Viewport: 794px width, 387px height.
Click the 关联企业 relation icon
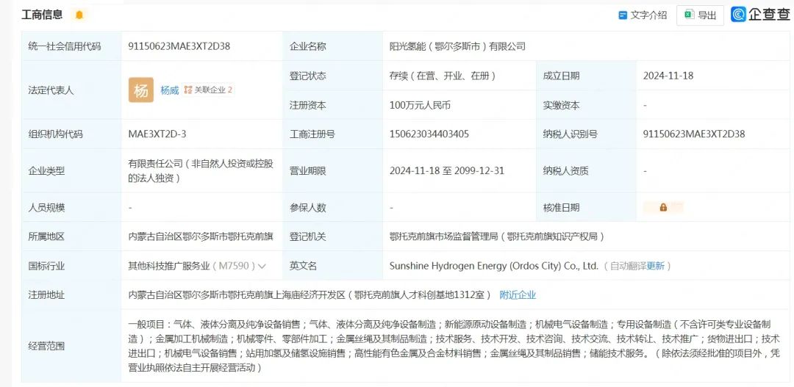[188, 90]
